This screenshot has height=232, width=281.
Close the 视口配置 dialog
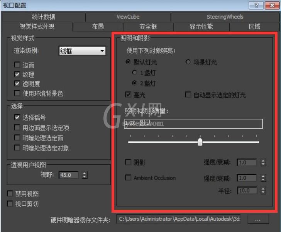tap(272, 5)
